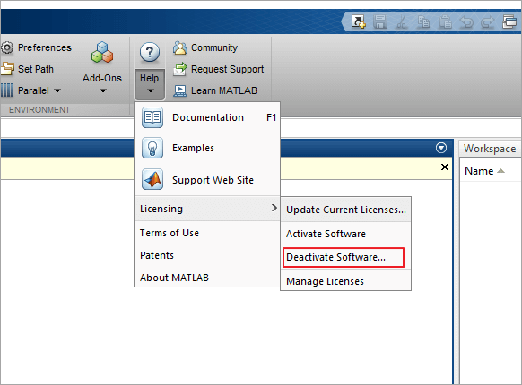Image resolution: width=522 pixels, height=385 pixels.
Task: Click the Set Path folder icon
Action: (7, 68)
